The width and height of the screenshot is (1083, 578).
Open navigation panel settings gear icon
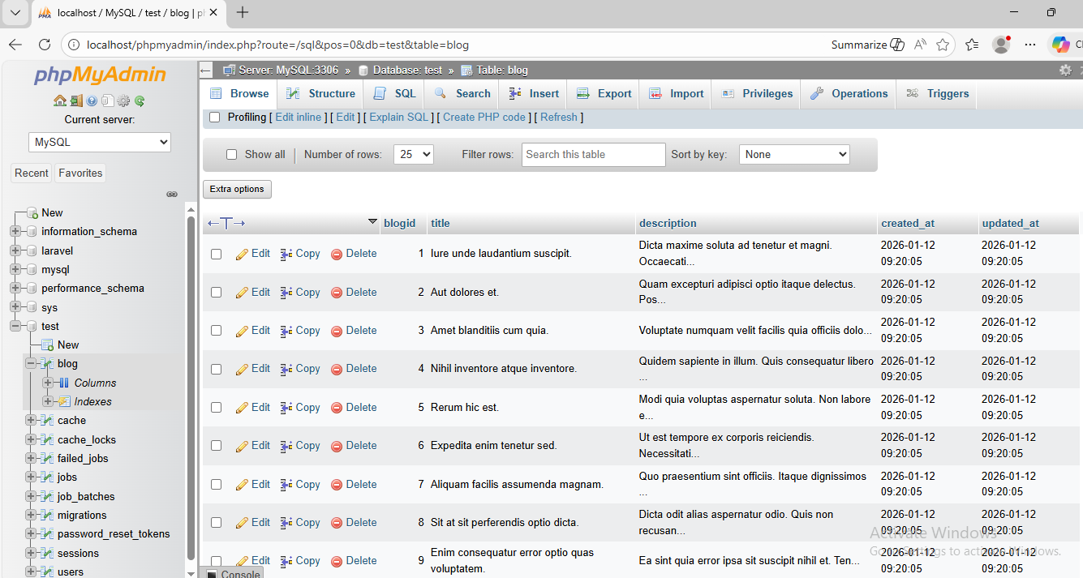[x=123, y=101]
